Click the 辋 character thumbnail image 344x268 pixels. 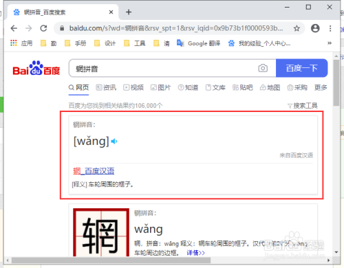101,232
